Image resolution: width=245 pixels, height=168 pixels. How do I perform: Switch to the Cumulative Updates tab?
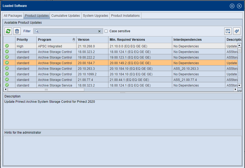pos(65,15)
